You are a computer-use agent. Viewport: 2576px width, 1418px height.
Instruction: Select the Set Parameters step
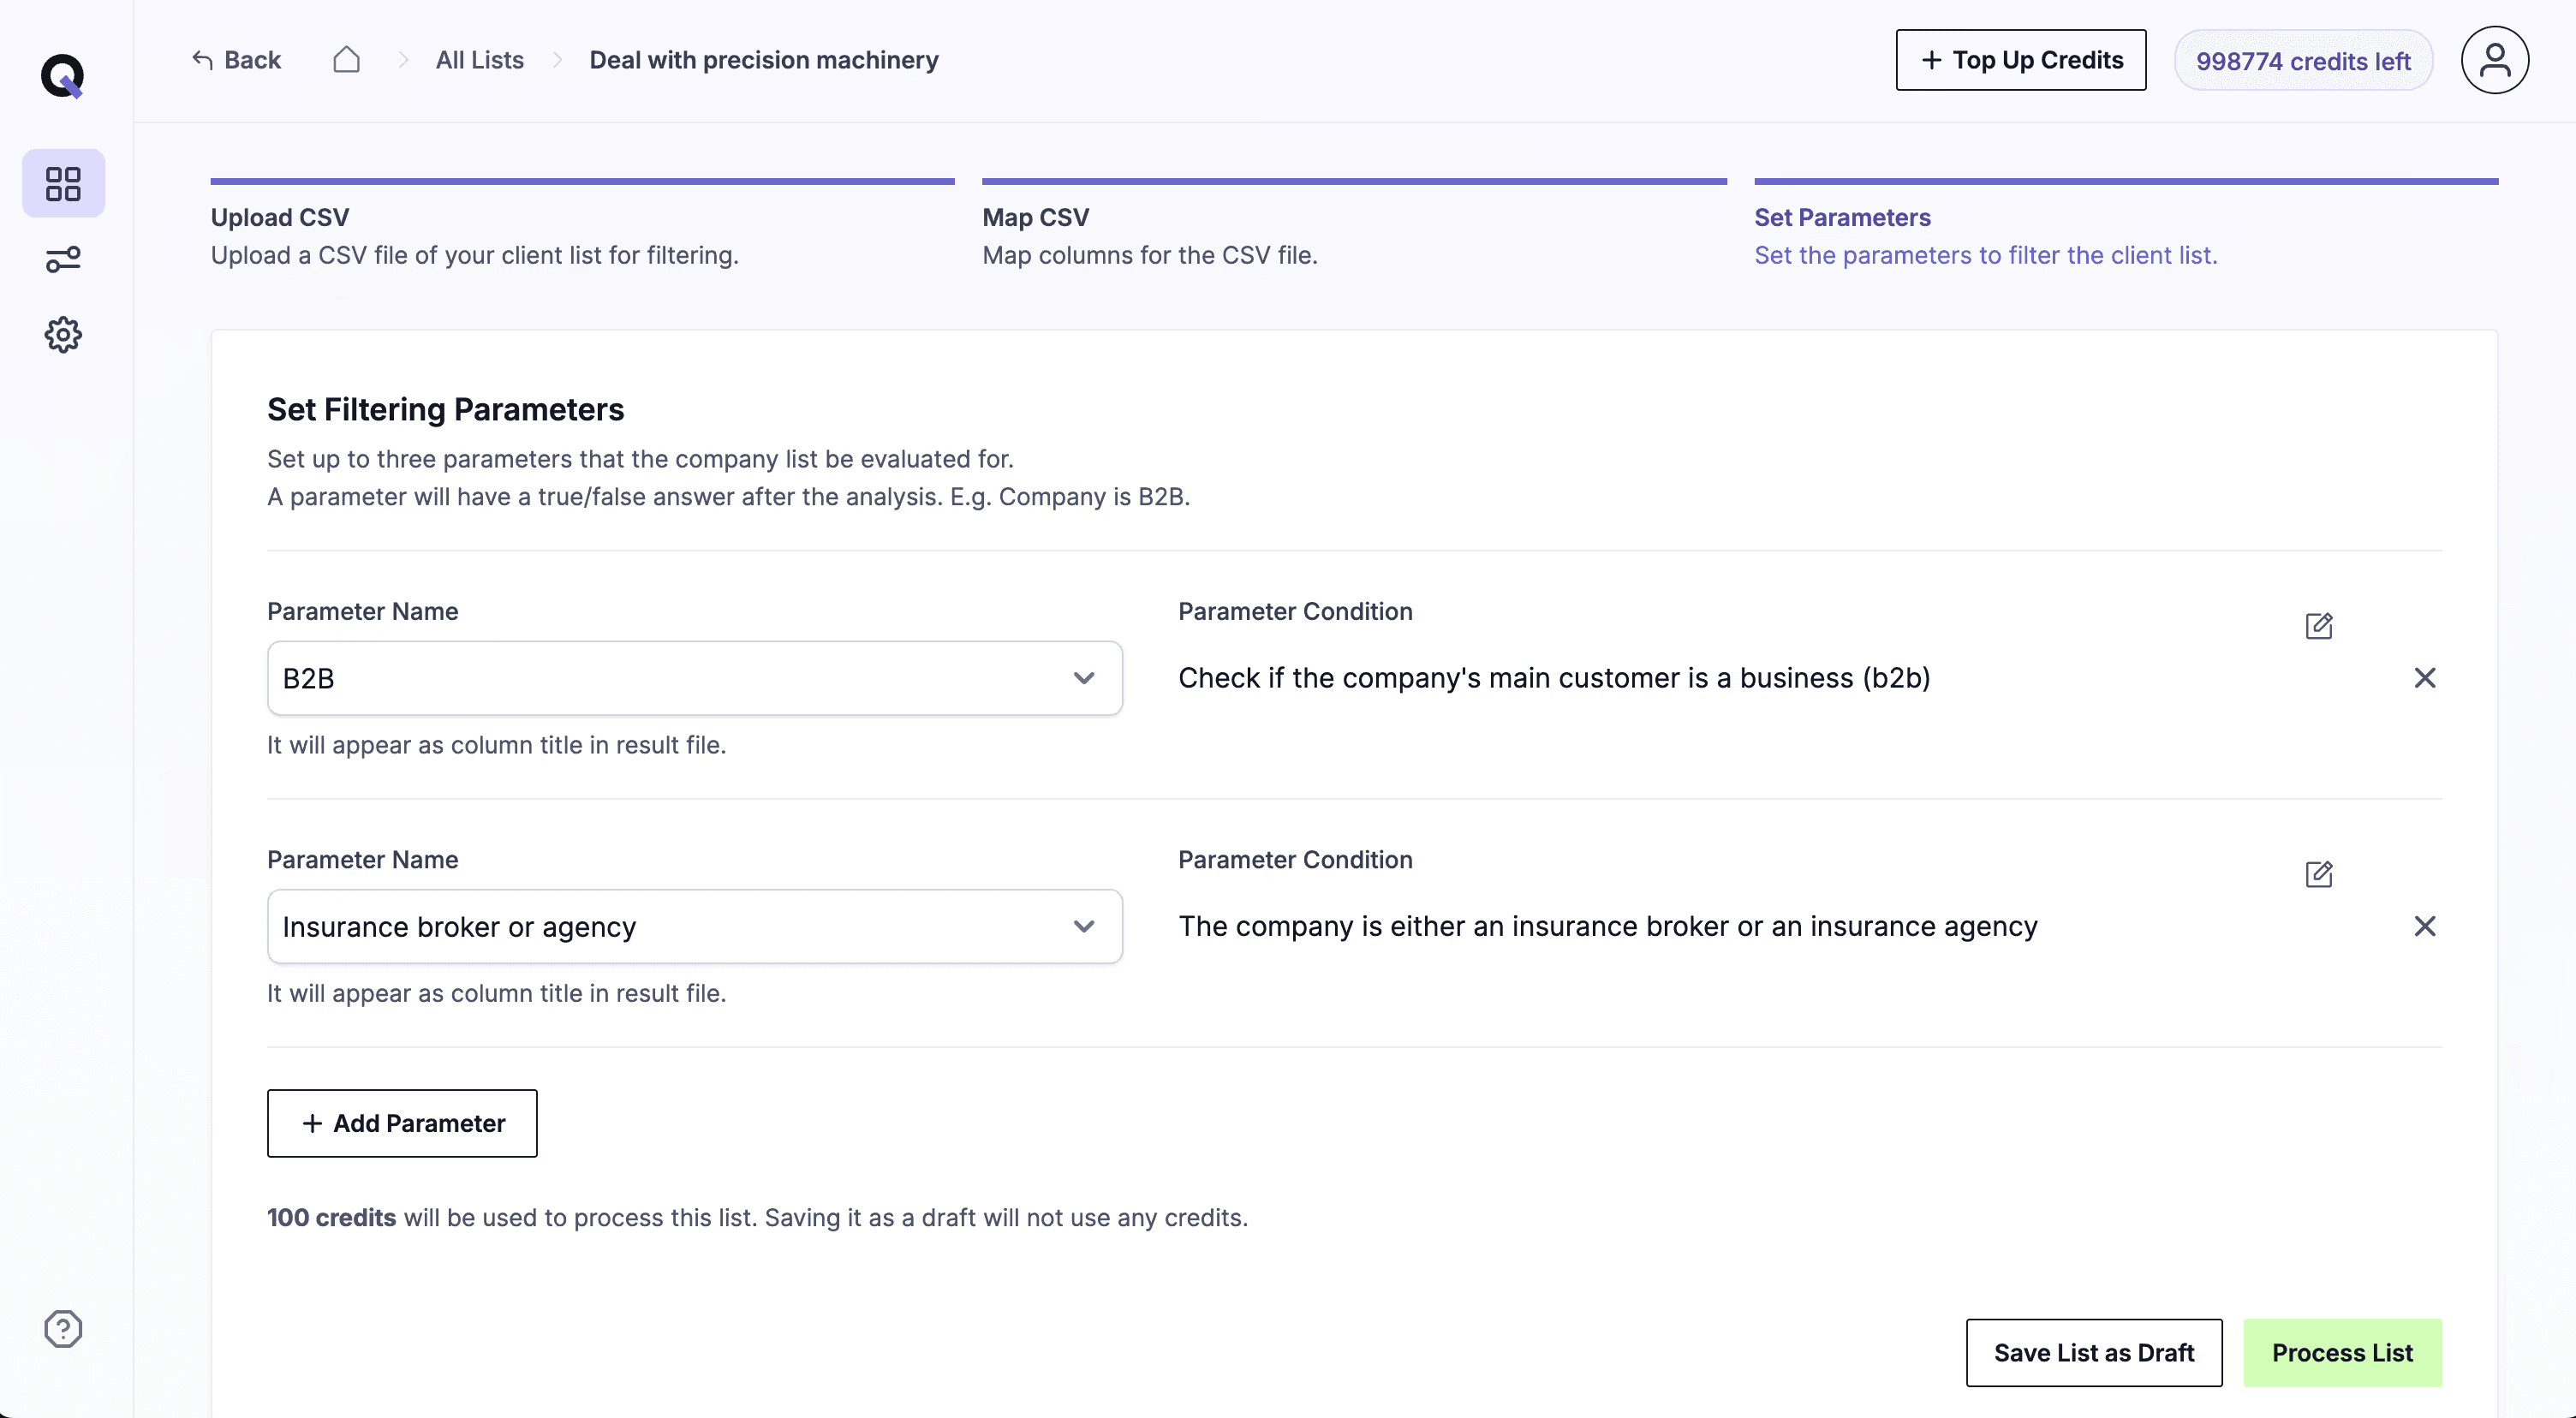1842,218
